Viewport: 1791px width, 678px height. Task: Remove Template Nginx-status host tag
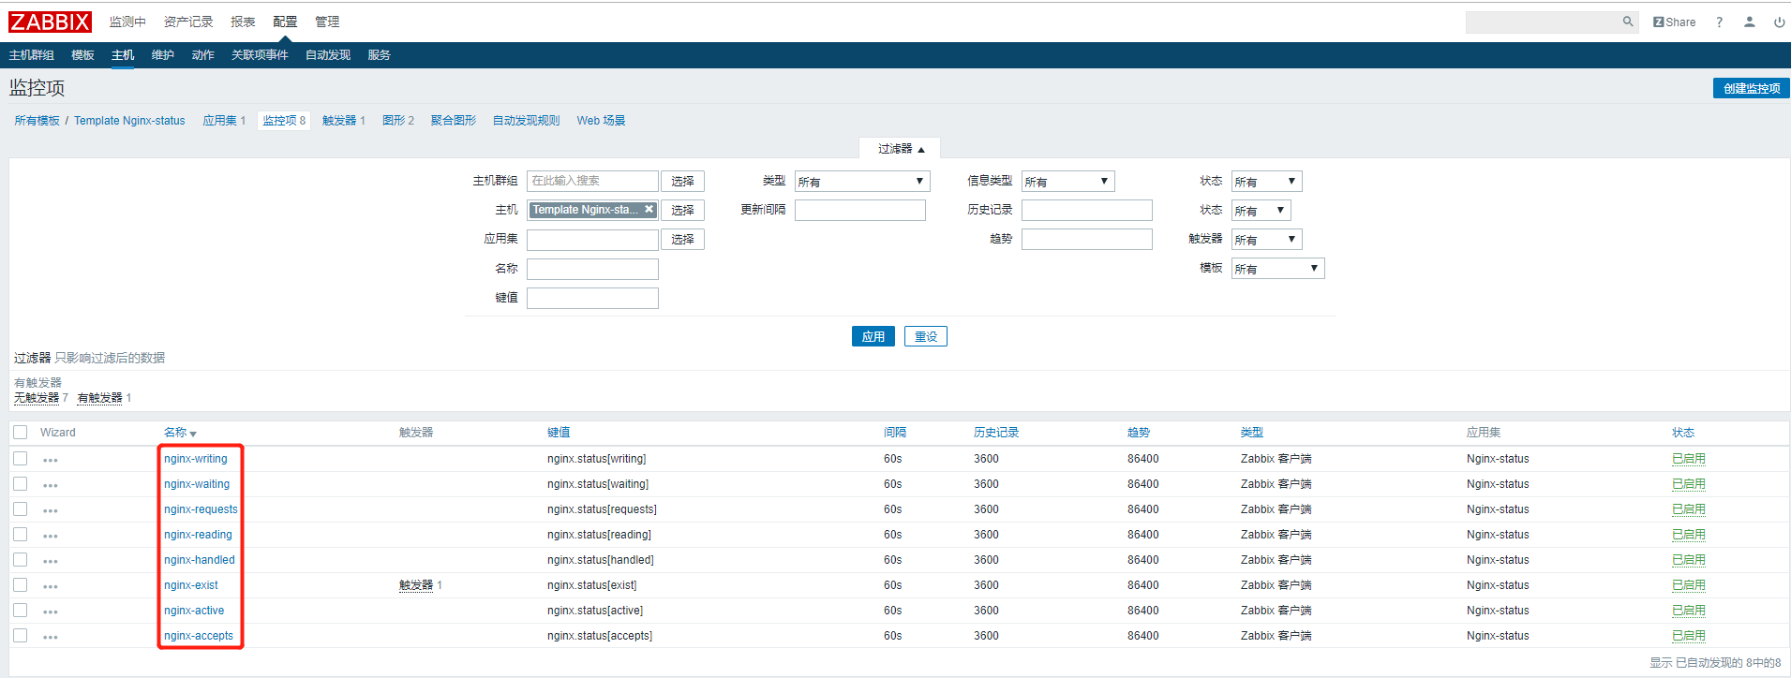click(649, 210)
